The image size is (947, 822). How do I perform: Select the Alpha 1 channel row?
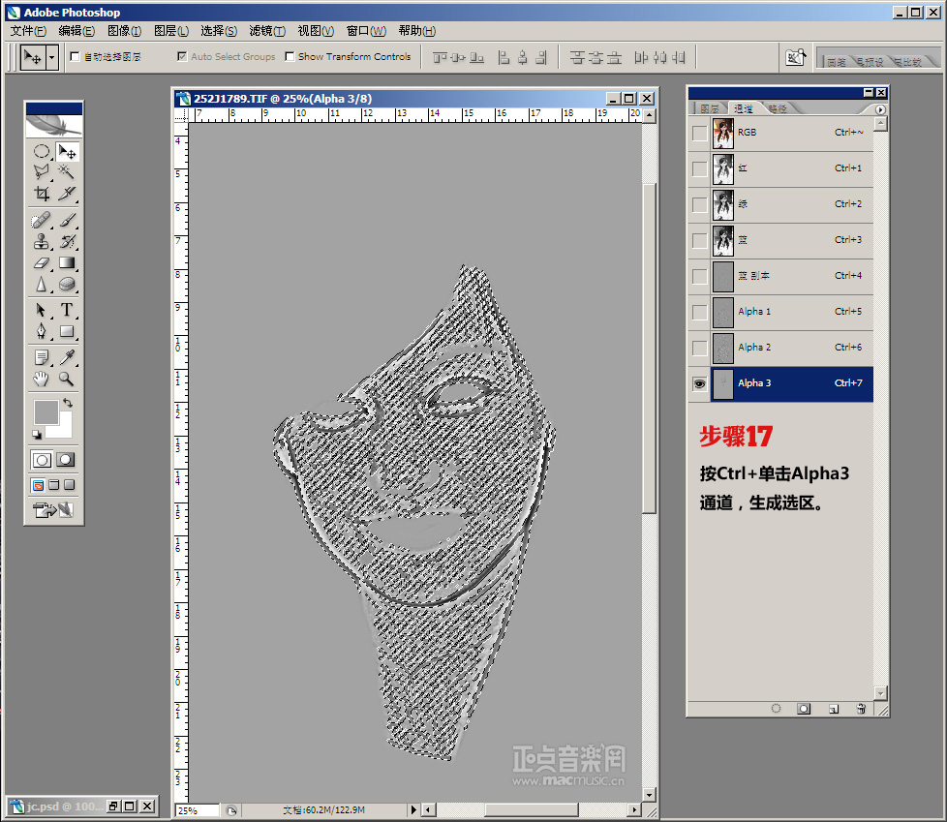click(x=792, y=312)
